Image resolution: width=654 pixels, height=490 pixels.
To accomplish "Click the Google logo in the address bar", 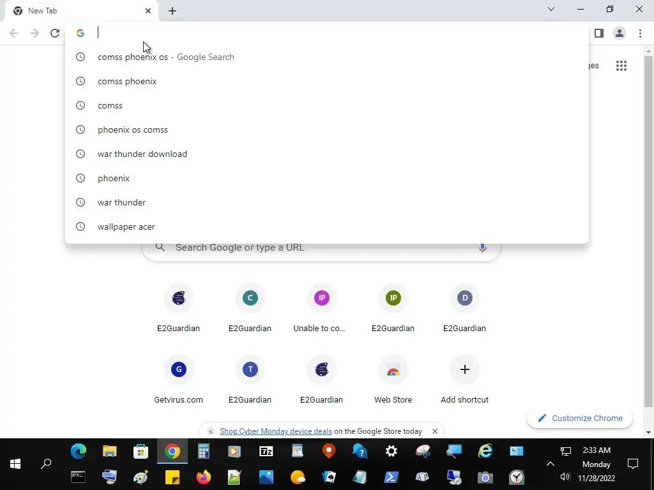I will coord(80,33).
